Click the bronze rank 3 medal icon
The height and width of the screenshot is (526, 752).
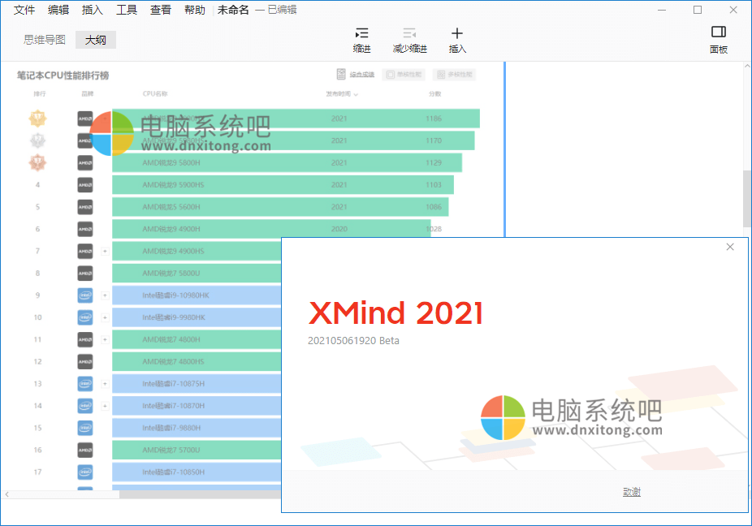pos(37,162)
